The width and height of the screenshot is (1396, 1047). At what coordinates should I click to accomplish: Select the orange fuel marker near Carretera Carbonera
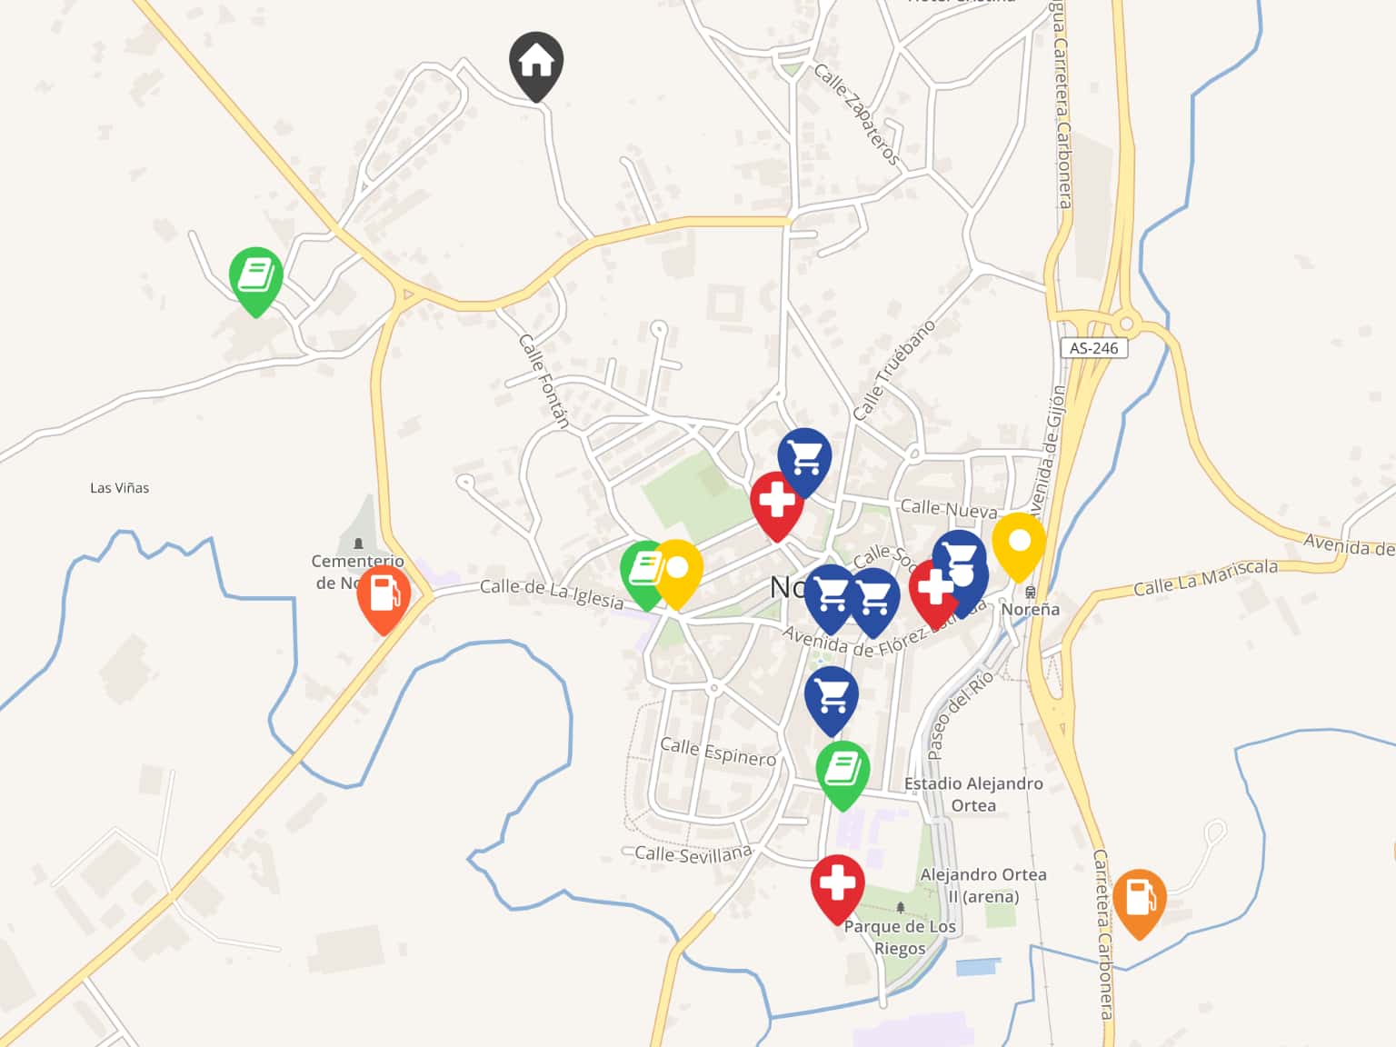coord(1140,902)
